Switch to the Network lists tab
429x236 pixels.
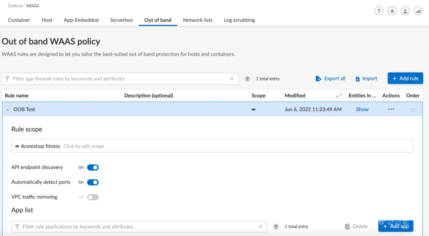[197, 20]
